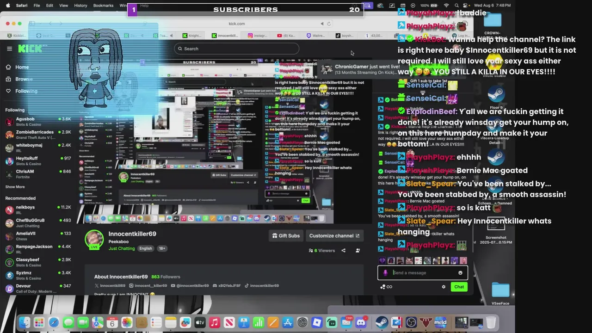Screen dimensions: 592x333
Task: Open the emoji picker in chat input
Action: click(460, 273)
